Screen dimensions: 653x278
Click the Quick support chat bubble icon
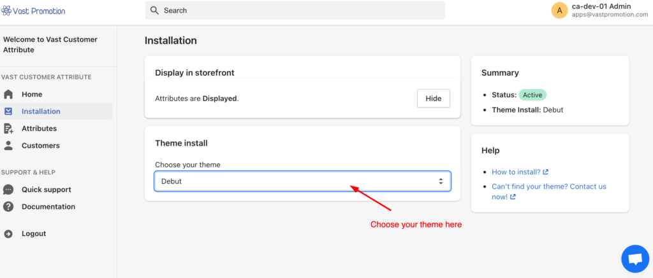click(8, 190)
